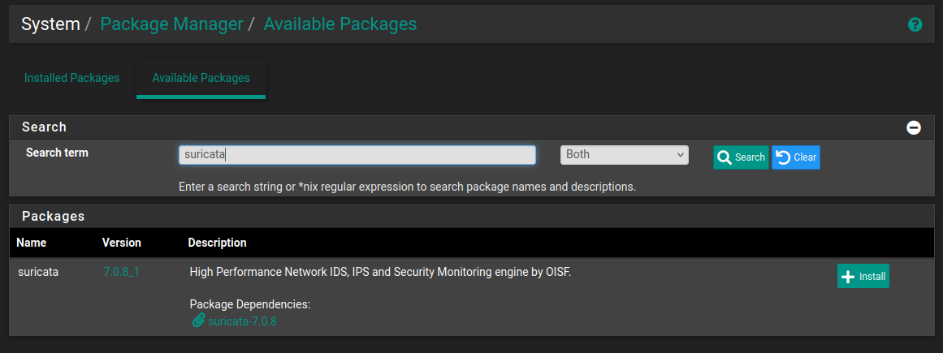Click the Version column header

(122, 243)
